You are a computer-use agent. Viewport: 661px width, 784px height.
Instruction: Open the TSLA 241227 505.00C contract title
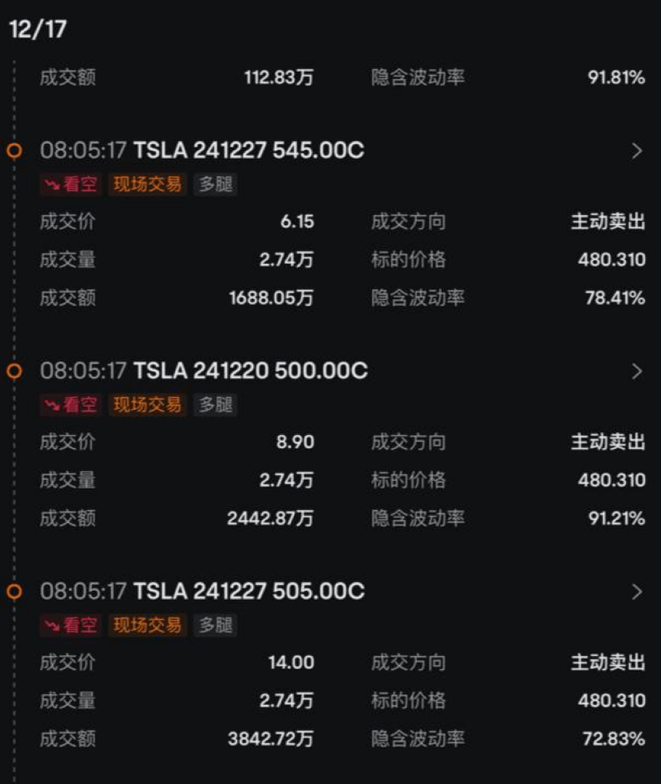click(248, 592)
